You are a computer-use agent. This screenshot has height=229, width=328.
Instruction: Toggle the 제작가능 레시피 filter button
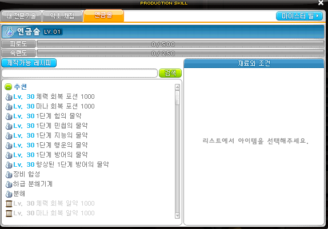click(29, 63)
